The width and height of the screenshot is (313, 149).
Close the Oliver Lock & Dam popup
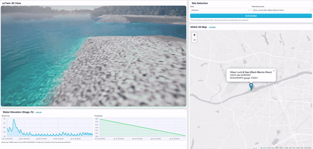click(274, 71)
